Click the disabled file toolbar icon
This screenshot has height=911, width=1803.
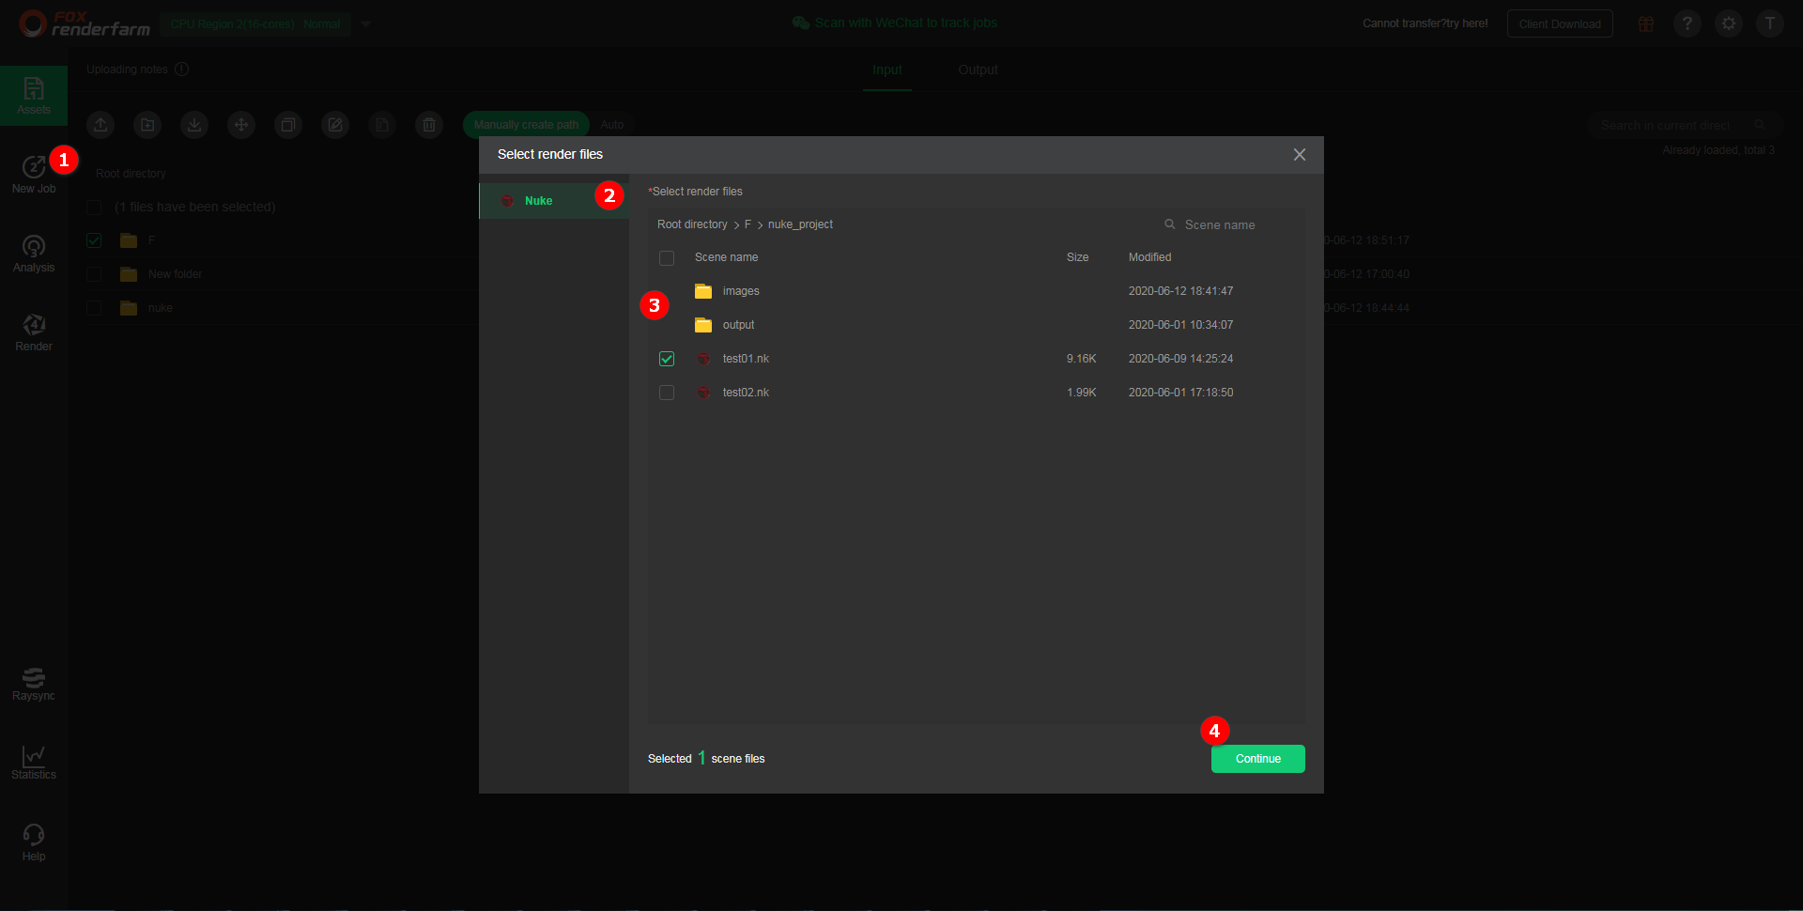pyautogui.click(x=382, y=124)
